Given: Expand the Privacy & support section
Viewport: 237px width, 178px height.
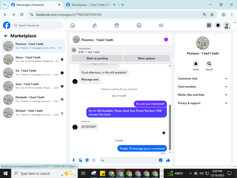Looking at the screenshot, I should (202, 103).
